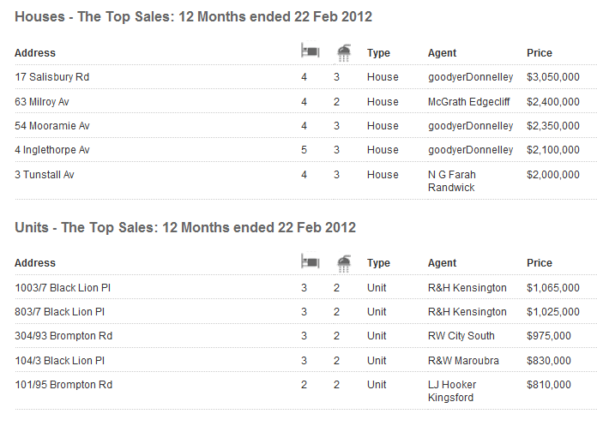
Task: Click the Agent column header in Units table
Action: click(442, 263)
